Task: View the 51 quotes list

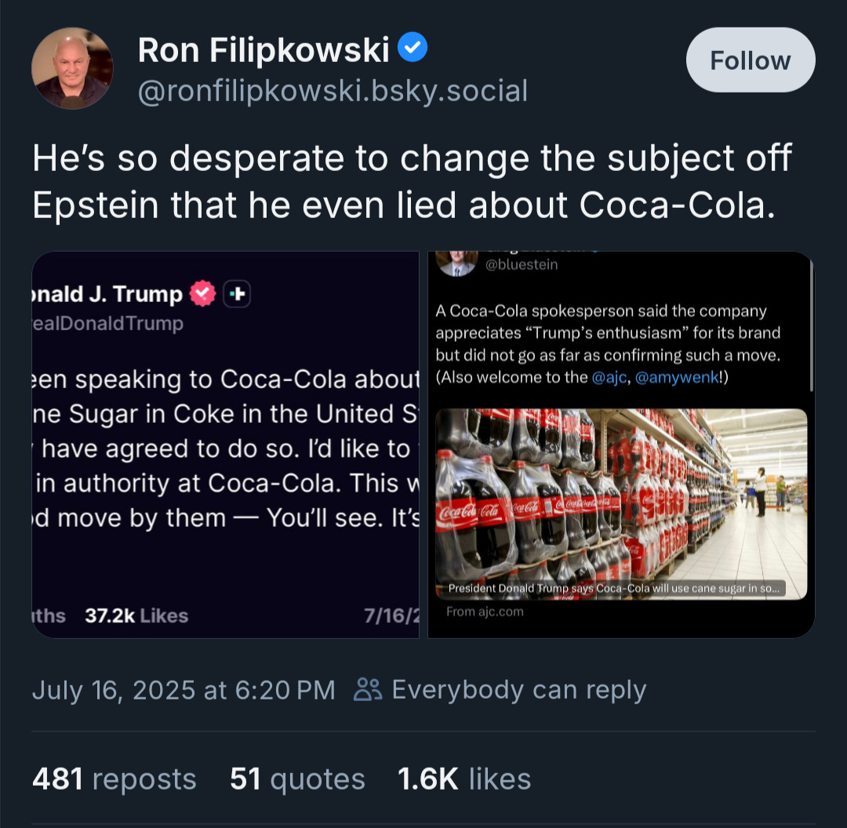Action: (298, 779)
